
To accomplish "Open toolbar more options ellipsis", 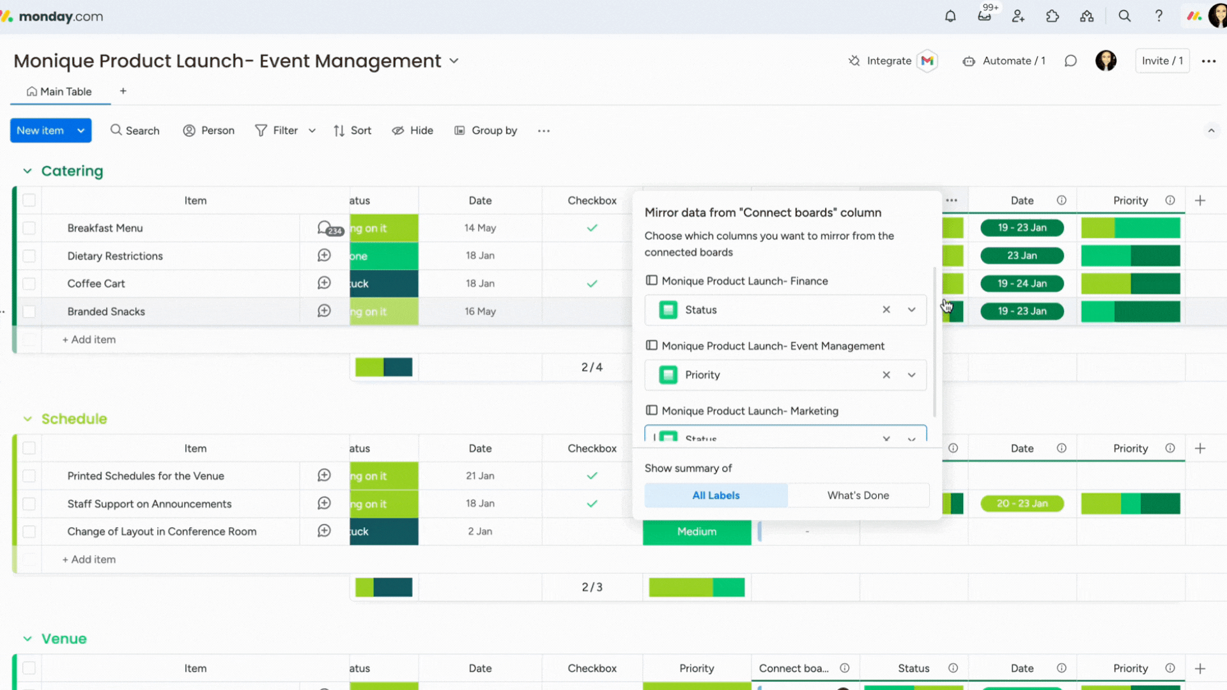I will coord(544,131).
